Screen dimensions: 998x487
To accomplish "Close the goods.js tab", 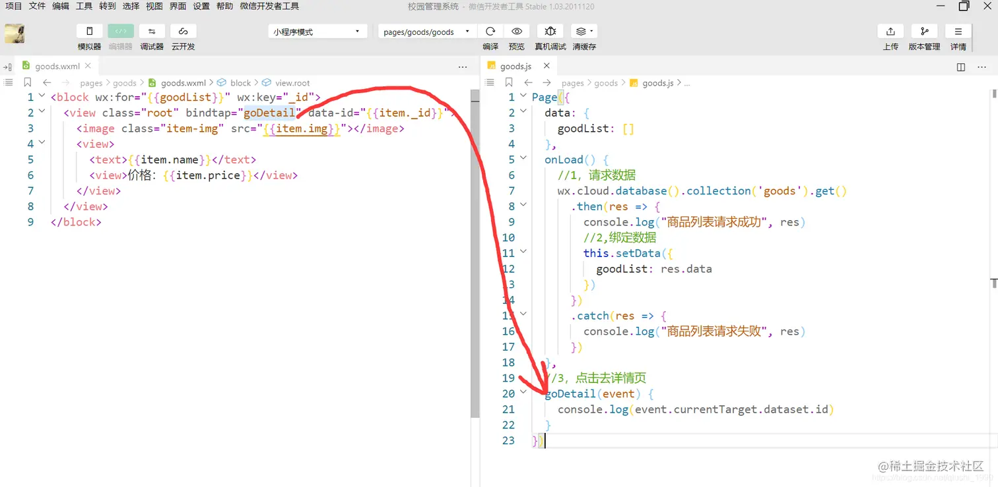I will pyautogui.click(x=547, y=66).
